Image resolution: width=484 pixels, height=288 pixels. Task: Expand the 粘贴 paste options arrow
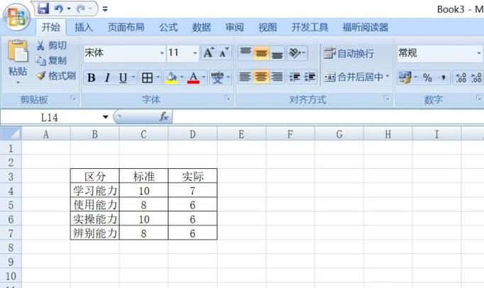coord(18,83)
